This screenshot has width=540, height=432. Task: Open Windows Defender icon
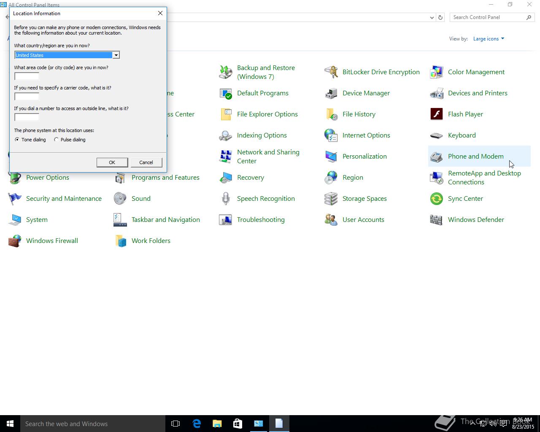[x=437, y=220]
